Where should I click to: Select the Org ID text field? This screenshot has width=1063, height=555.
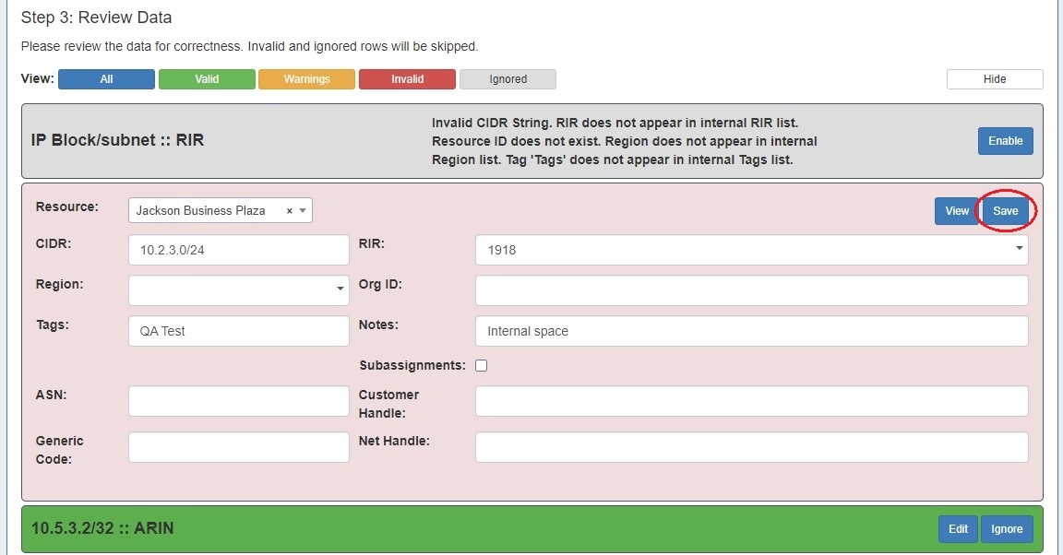(x=751, y=290)
